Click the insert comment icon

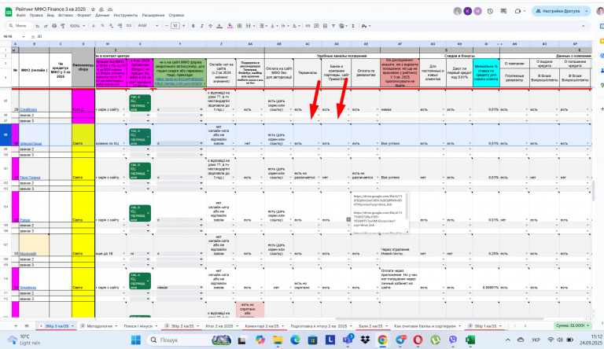tap(316, 26)
